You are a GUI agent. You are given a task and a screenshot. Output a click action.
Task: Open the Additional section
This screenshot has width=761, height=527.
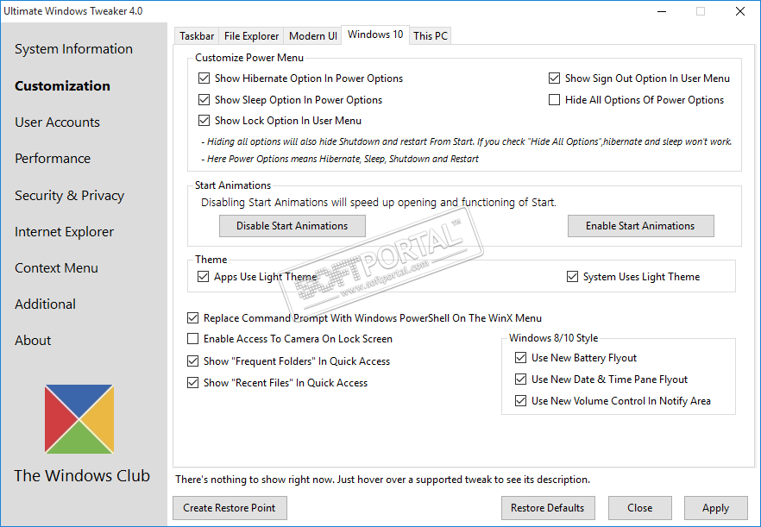(x=45, y=304)
